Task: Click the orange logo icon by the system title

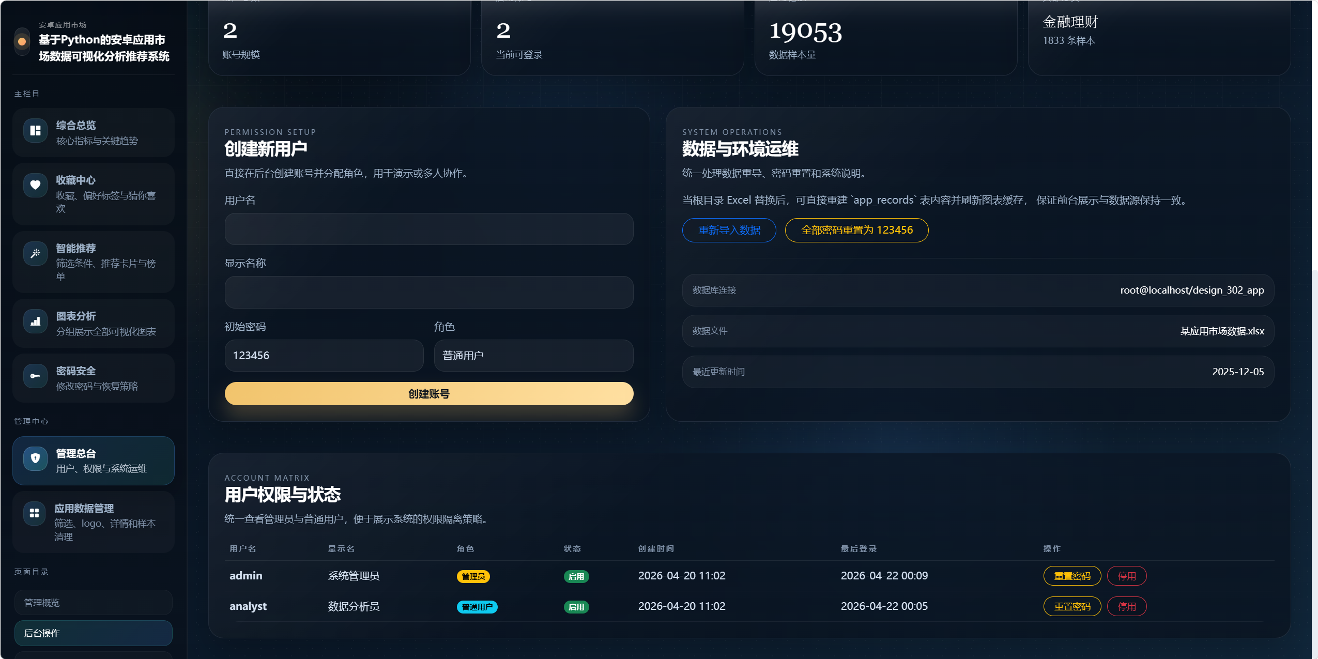Action: click(22, 41)
